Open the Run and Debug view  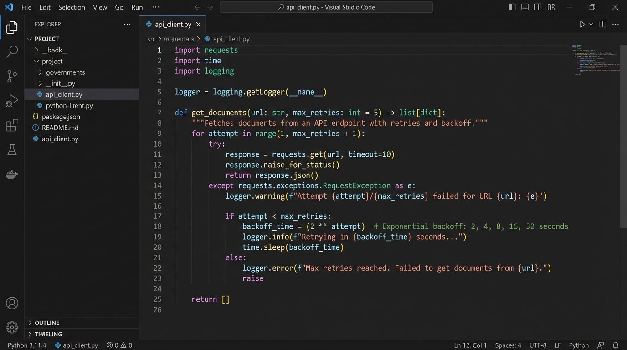point(12,101)
